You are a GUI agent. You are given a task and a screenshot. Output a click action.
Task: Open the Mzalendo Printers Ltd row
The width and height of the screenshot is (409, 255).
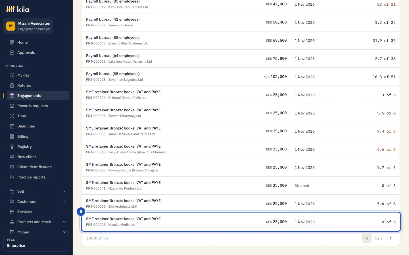tap(241, 186)
